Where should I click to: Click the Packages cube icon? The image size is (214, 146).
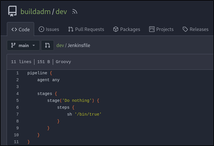click(x=116, y=29)
